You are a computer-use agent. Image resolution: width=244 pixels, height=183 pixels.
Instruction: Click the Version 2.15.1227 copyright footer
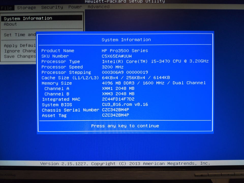coord(125,163)
